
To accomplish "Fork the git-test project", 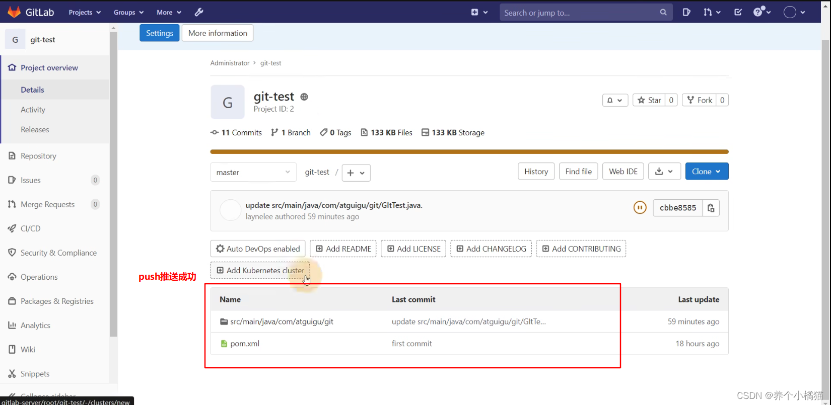I will (700, 100).
